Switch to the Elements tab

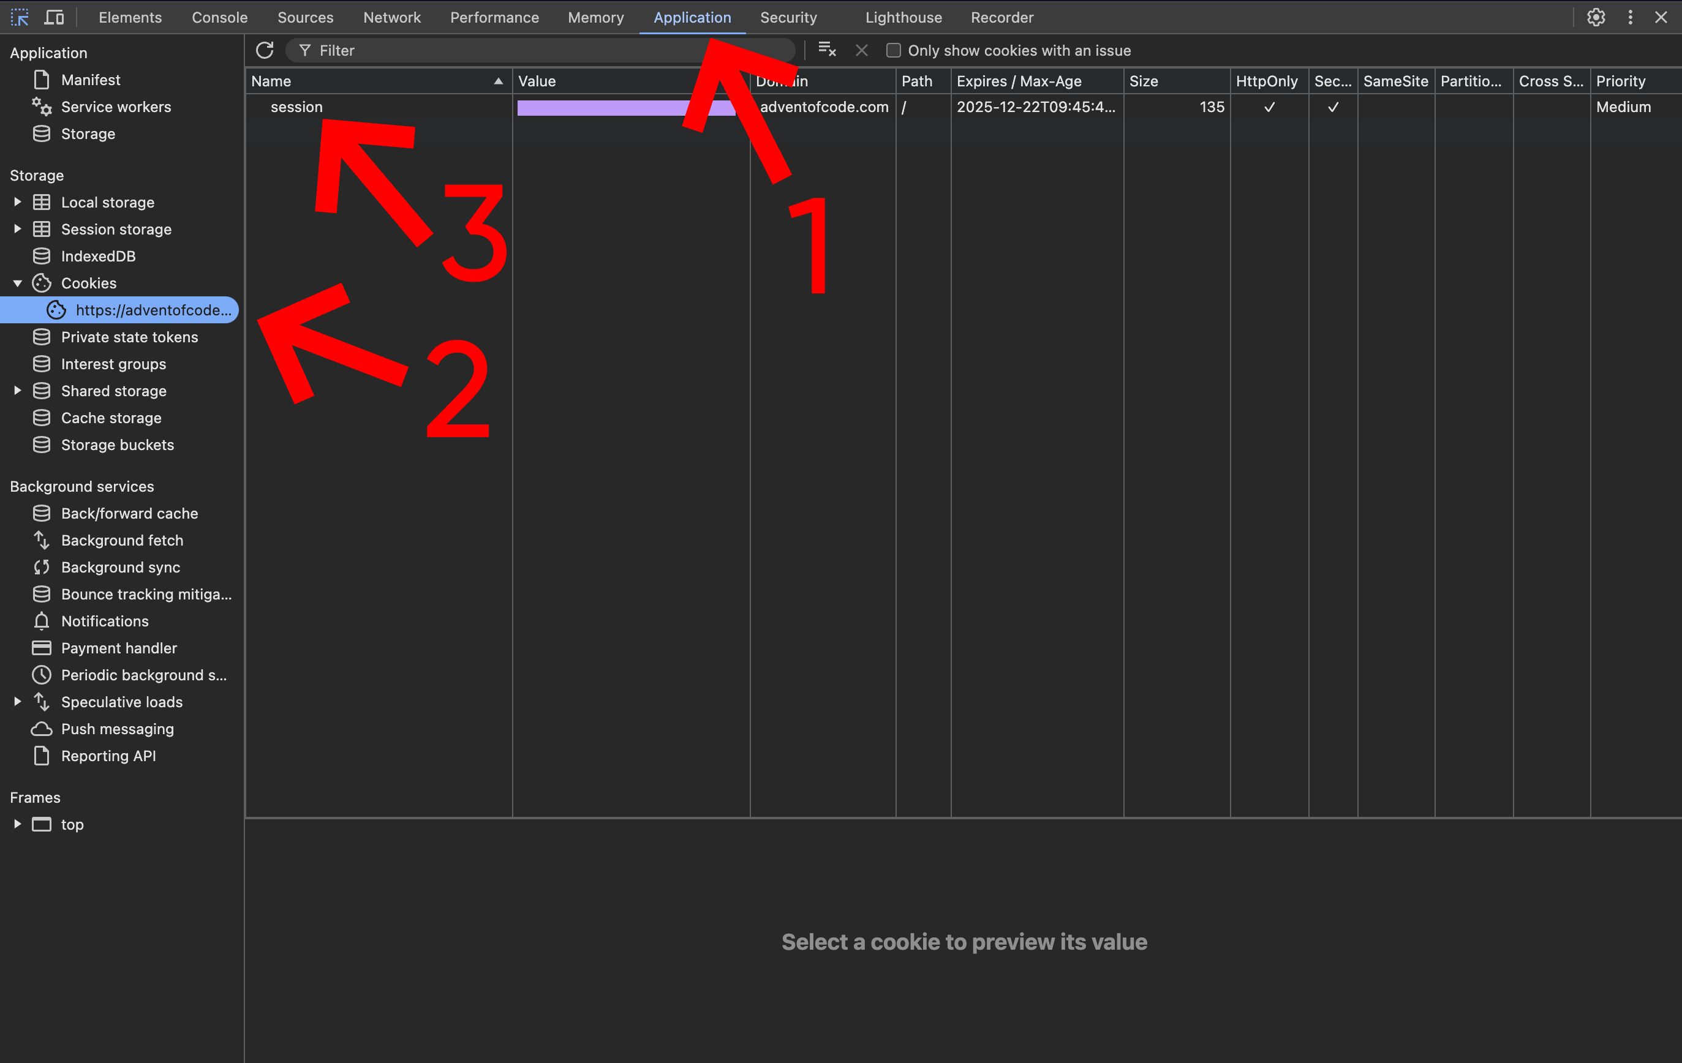point(130,18)
